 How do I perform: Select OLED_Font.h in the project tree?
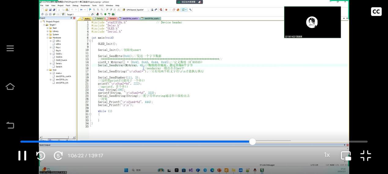[x=61, y=60]
